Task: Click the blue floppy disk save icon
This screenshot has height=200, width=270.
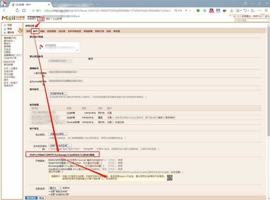Action: pyautogui.click(x=218, y=10)
